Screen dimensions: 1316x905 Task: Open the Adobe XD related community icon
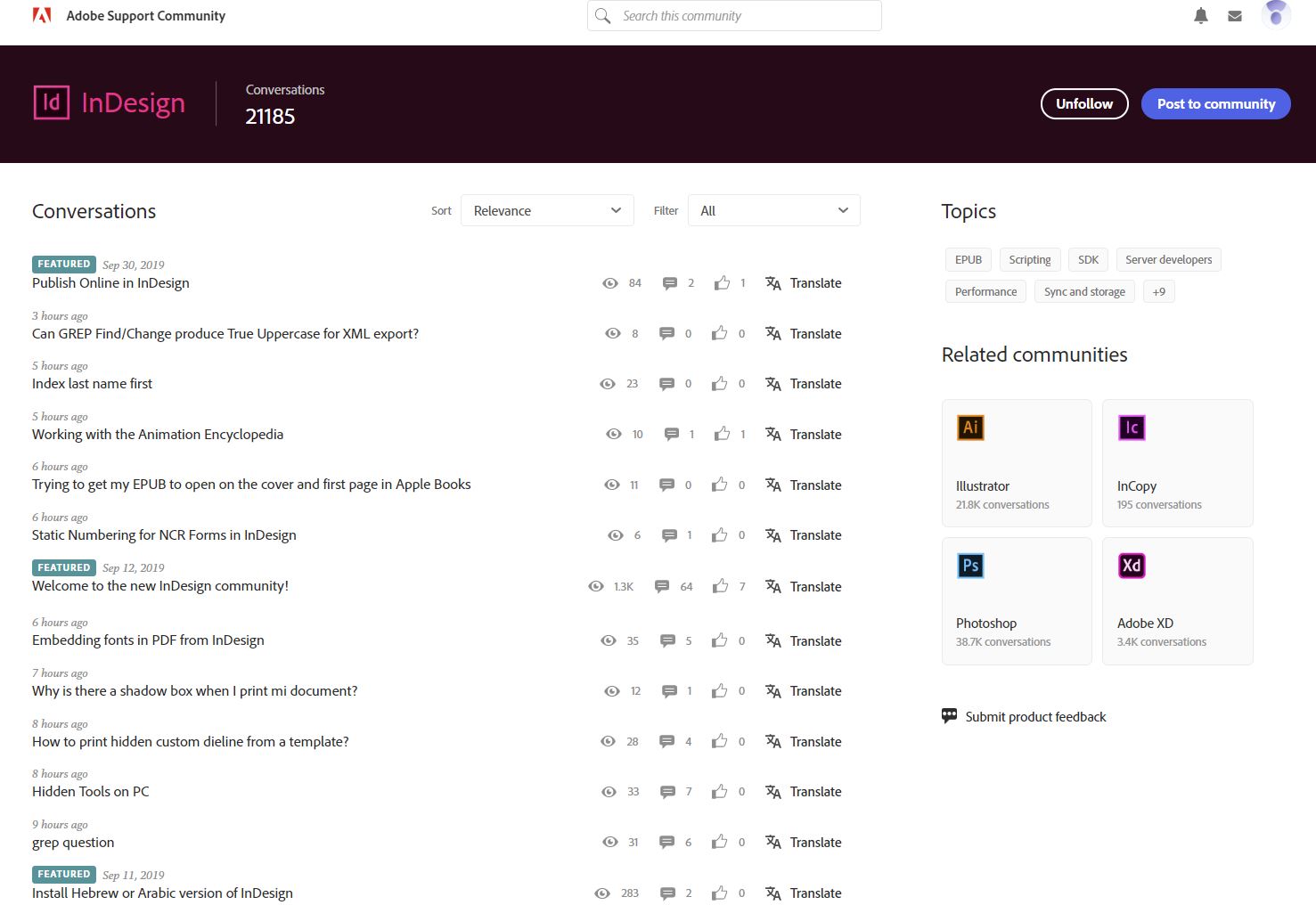coord(1132,565)
